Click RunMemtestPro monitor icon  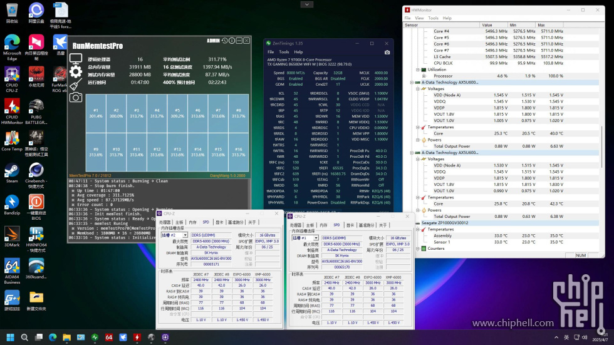76,59
